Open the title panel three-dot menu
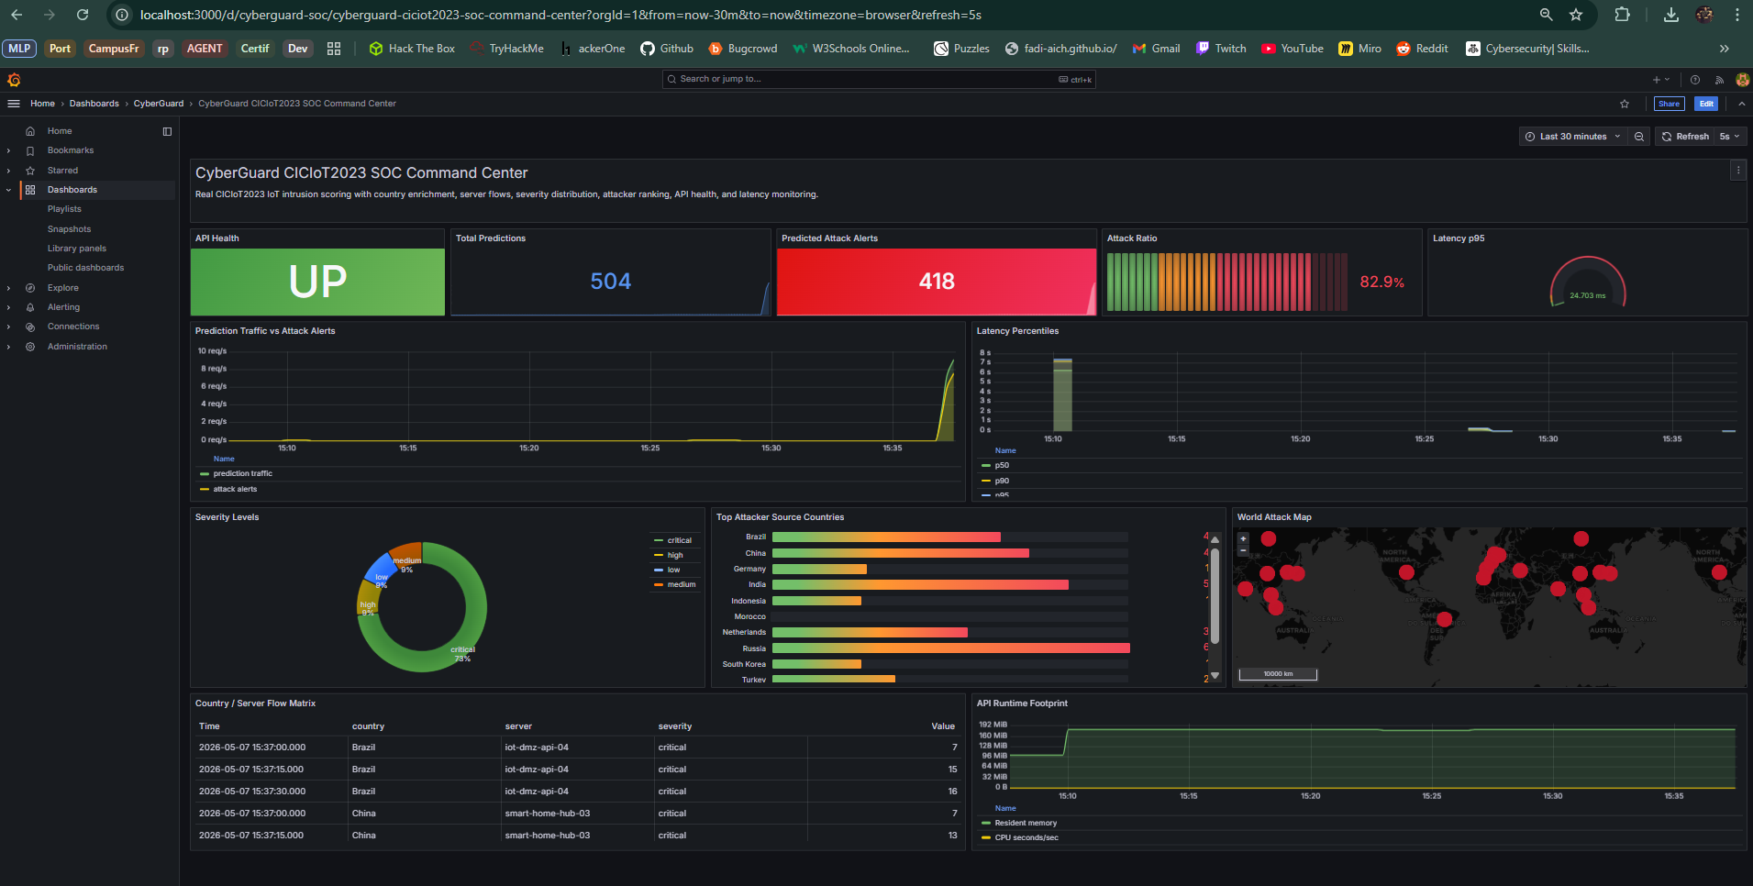The image size is (1753, 886). pos(1737,170)
